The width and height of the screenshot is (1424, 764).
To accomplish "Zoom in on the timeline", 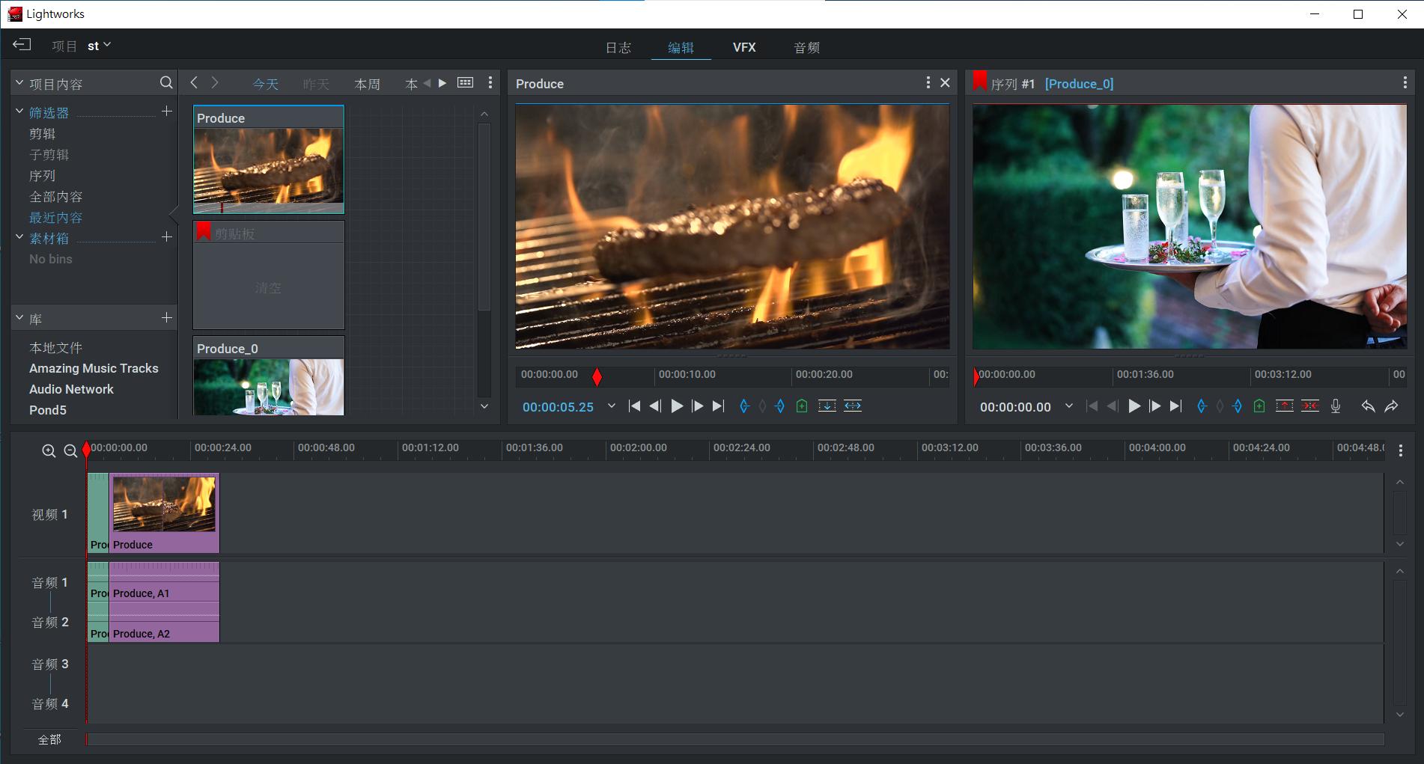I will [49, 451].
